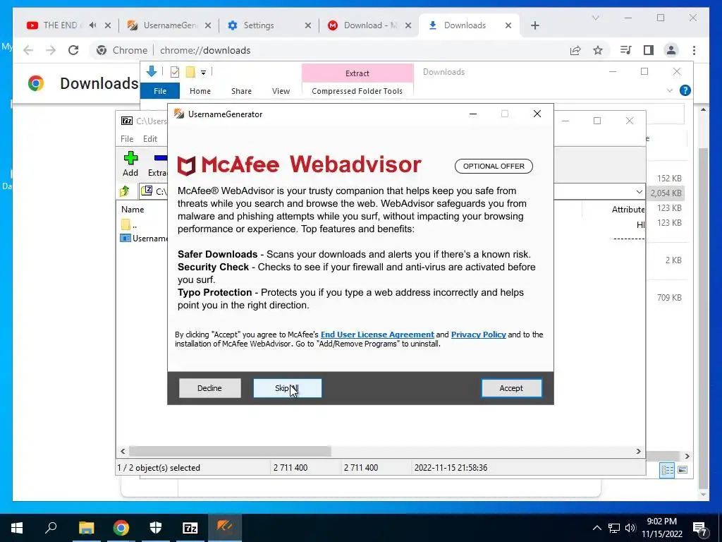Screen dimensions: 722x542
Task: Click the 7-Zip scrollbar right arrow
Action: click(638, 451)
